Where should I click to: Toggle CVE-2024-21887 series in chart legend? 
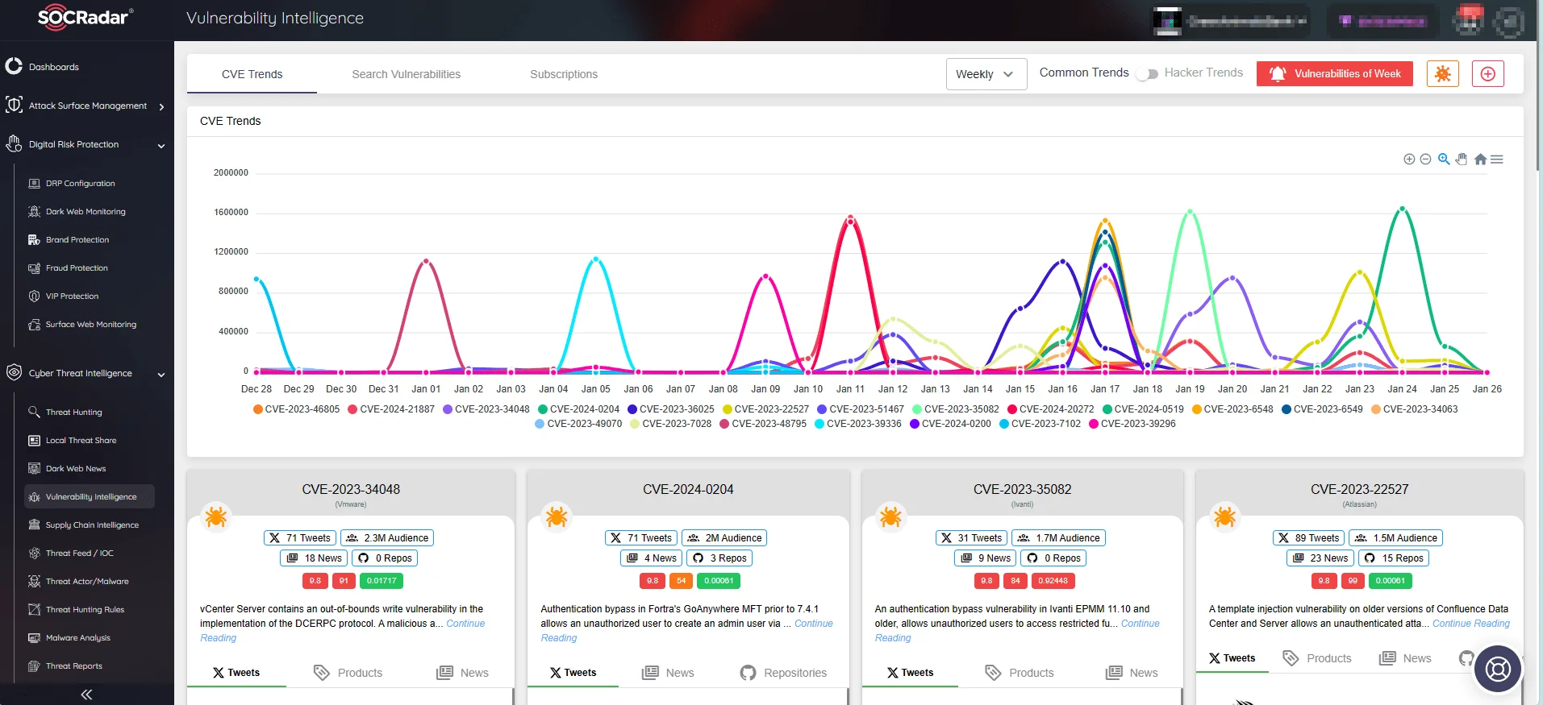pyautogui.click(x=391, y=409)
